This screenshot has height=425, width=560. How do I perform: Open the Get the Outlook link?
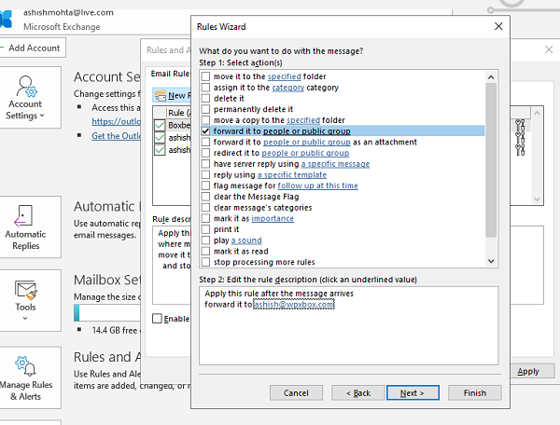(x=116, y=136)
